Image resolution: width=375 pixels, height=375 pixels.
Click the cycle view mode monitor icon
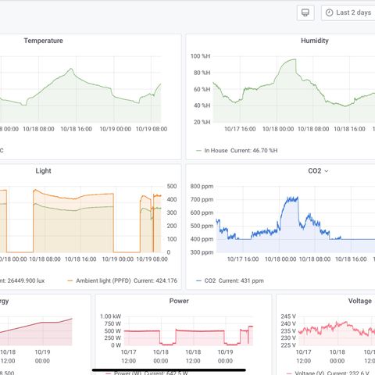tap(305, 12)
